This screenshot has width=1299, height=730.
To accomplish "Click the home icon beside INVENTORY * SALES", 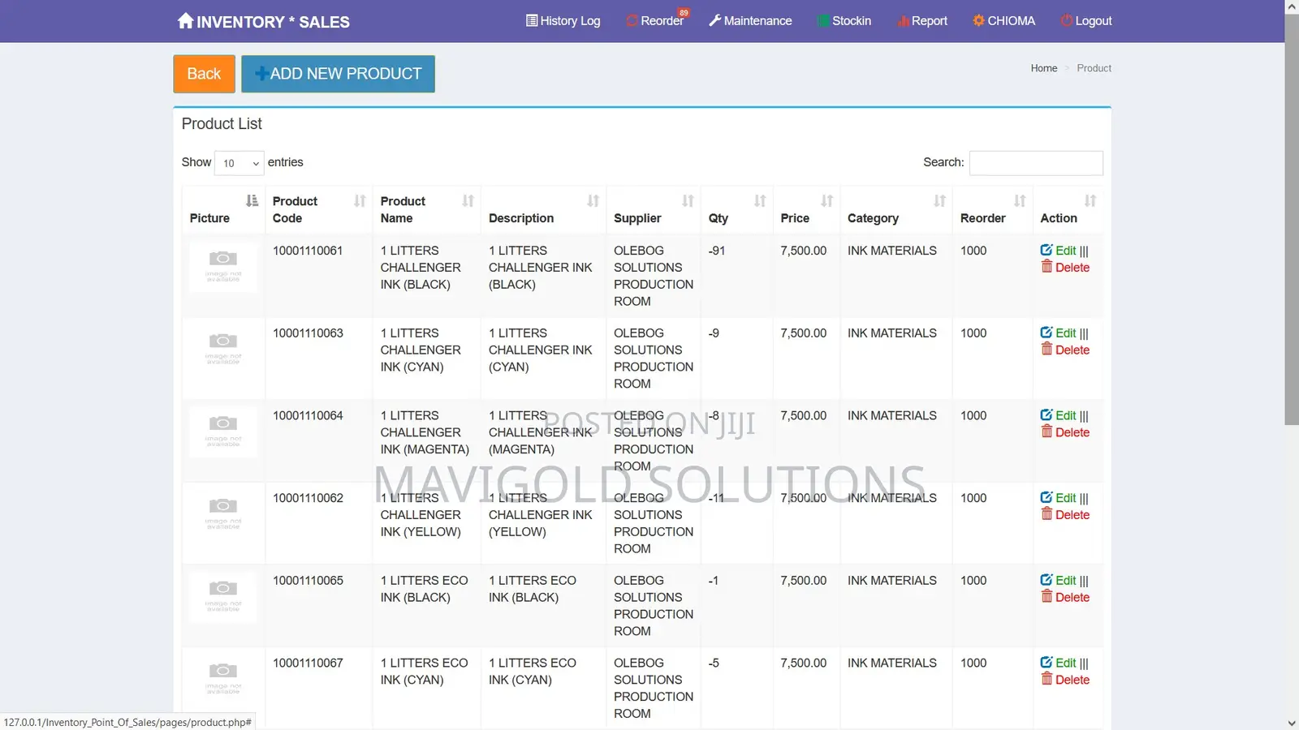I will point(185,20).
